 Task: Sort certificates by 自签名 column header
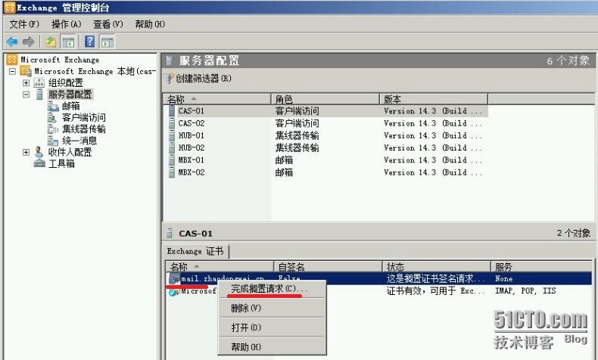point(328,266)
